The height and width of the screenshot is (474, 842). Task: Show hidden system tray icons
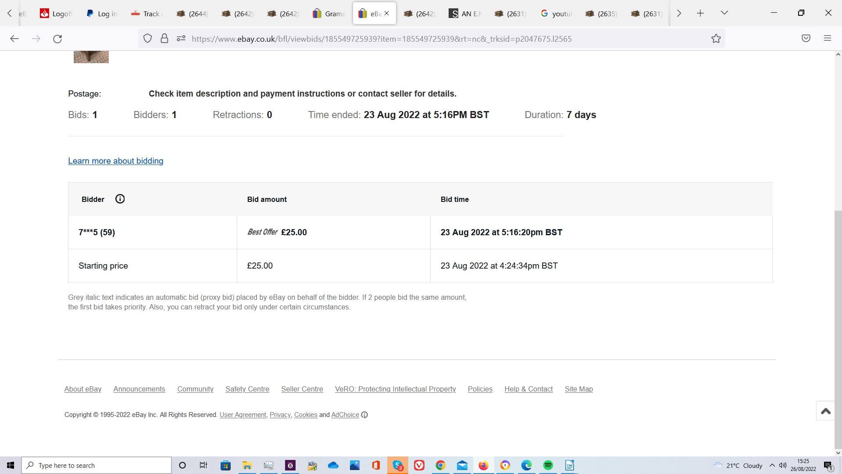tap(772, 465)
